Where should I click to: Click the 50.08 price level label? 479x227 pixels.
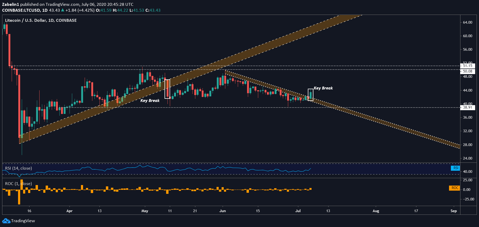(x=468, y=71)
